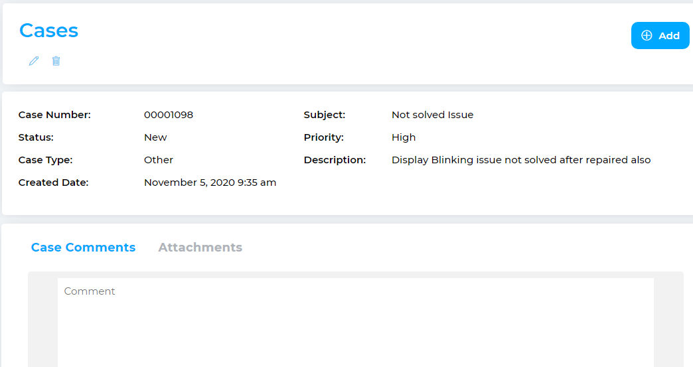Click the Subject field label

(x=325, y=115)
